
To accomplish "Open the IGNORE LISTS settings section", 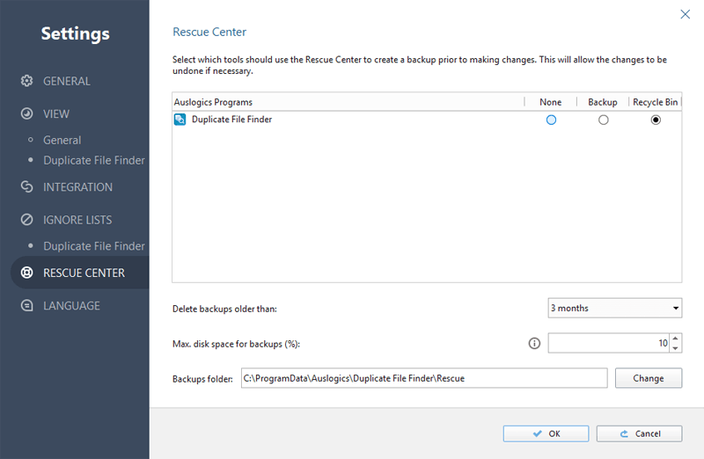I will tap(77, 220).
